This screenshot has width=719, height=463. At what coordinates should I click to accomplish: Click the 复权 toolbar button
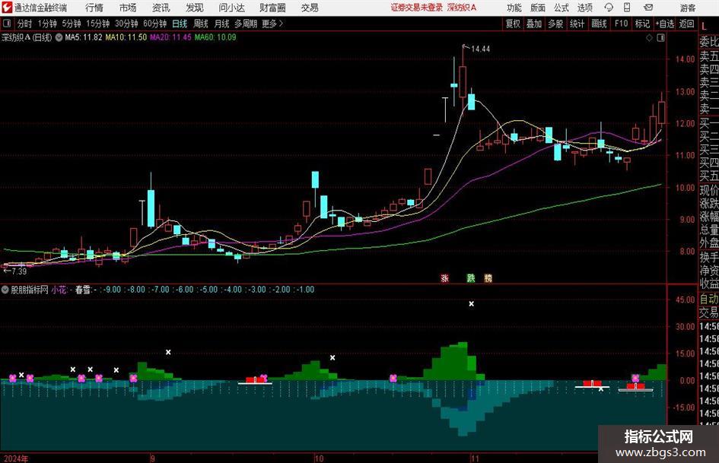513,24
